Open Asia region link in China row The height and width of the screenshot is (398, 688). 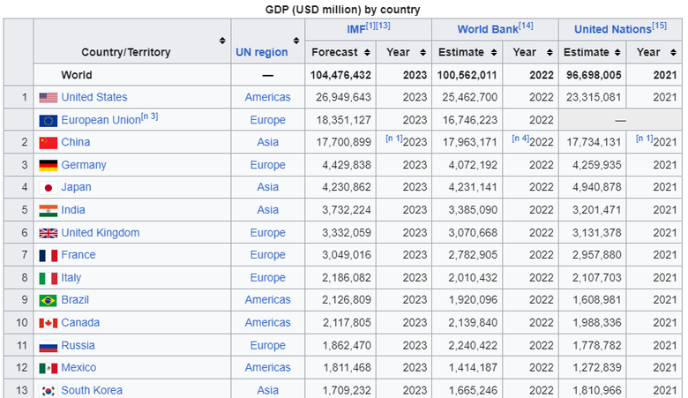(x=267, y=142)
